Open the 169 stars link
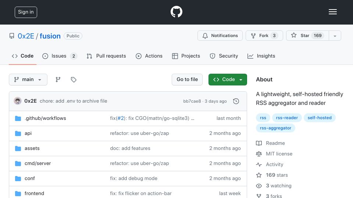This screenshot has width=353, height=198. point(277,175)
